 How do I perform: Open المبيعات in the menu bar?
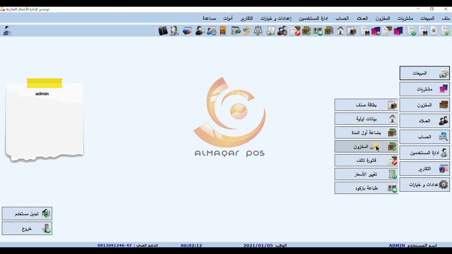coord(427,18)
